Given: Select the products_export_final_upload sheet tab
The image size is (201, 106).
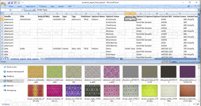Looking at the screenshot, I should [x=25, y=59].
